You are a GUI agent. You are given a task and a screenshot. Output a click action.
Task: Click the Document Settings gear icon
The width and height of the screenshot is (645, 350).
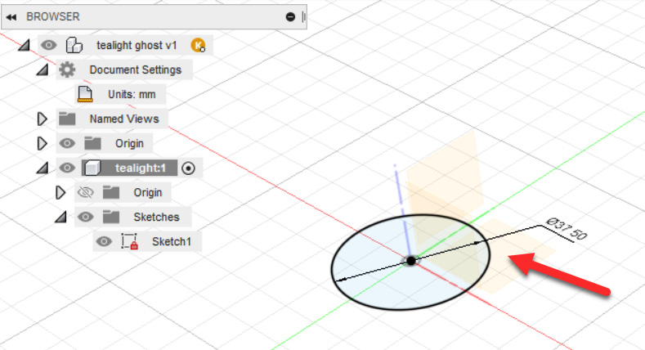[67, 70]
